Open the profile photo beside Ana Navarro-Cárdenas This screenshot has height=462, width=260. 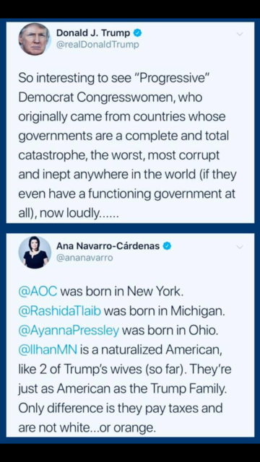[x=35, y=252]
